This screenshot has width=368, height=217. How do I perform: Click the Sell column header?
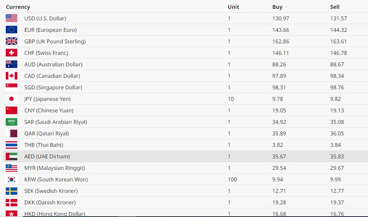point(335,7)
